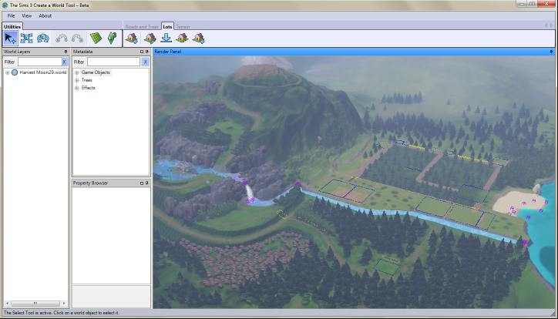The width and height of the screenshot is (558, 319).
Task: Click the World Layers scrollbar left arrow
Action: tap(7, 304)
